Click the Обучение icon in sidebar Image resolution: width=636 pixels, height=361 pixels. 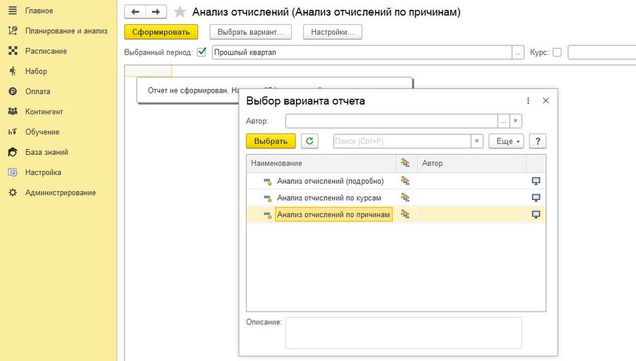click(x=13, y=132)
